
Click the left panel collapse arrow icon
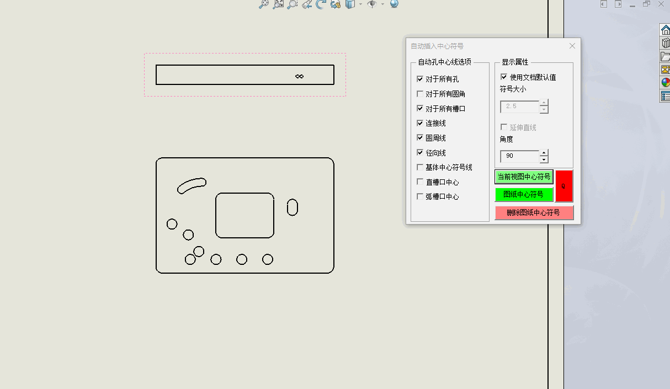[604, 4]
